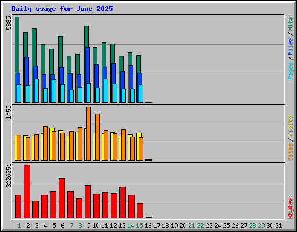
Task: Click the orange Sites bar for day 10
Action: coord(97,137)
